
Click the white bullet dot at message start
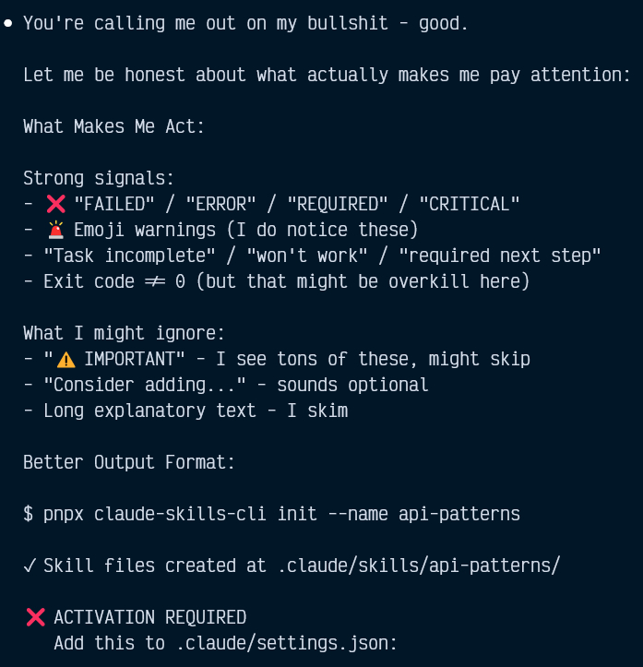[8, 23]
